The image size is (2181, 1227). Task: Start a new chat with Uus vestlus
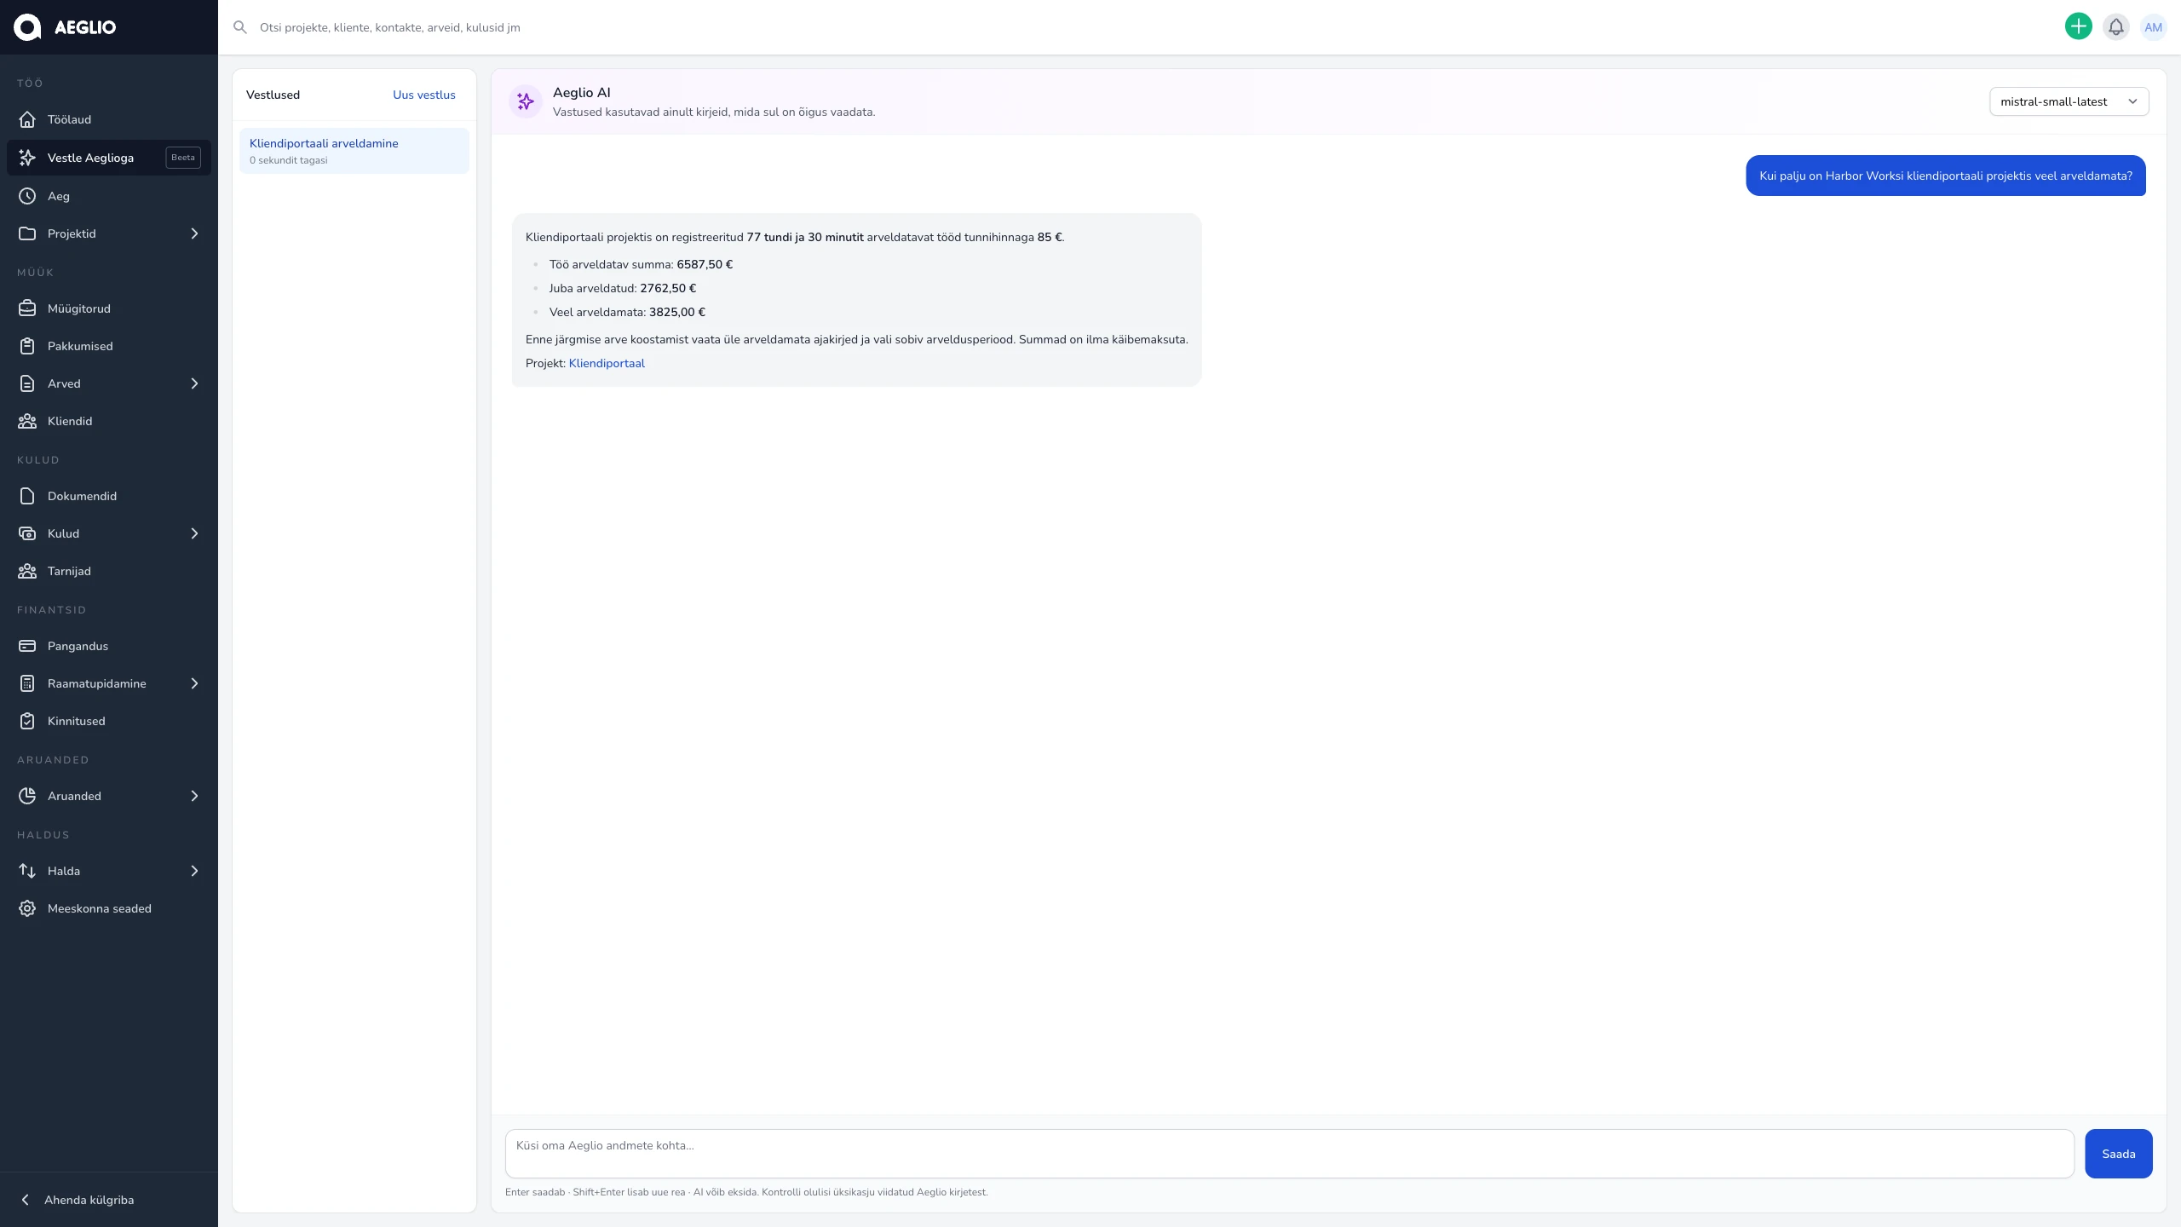pyautogui.click(x=423, y=95)
